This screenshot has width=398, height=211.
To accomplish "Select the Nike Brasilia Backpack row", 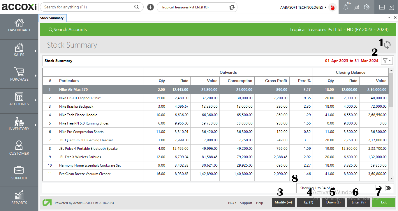I will [76, 107].
